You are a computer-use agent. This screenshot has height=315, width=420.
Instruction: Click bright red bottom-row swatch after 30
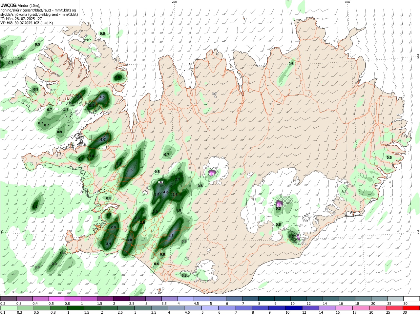pos(411,308)
